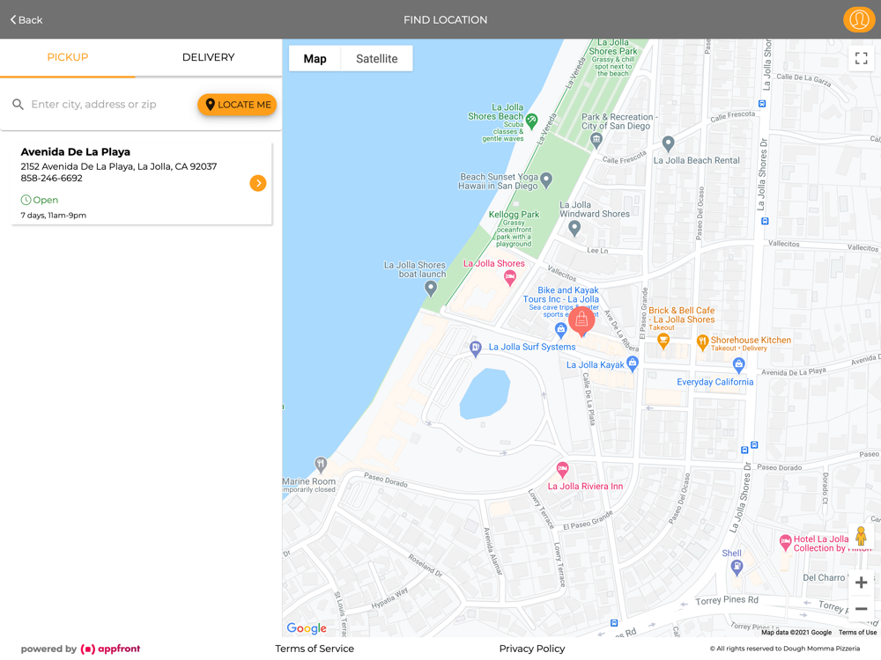This screenshot has height=660, width=881.
Task: Click Brick & Bell Cafe marker
Action: 663,340
